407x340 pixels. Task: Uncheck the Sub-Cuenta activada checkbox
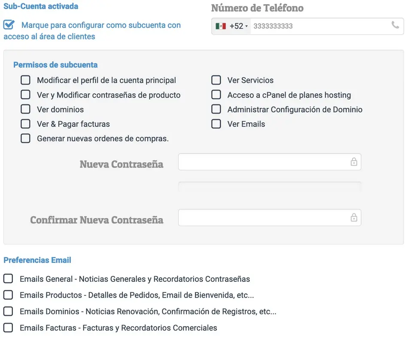point(9,25)
